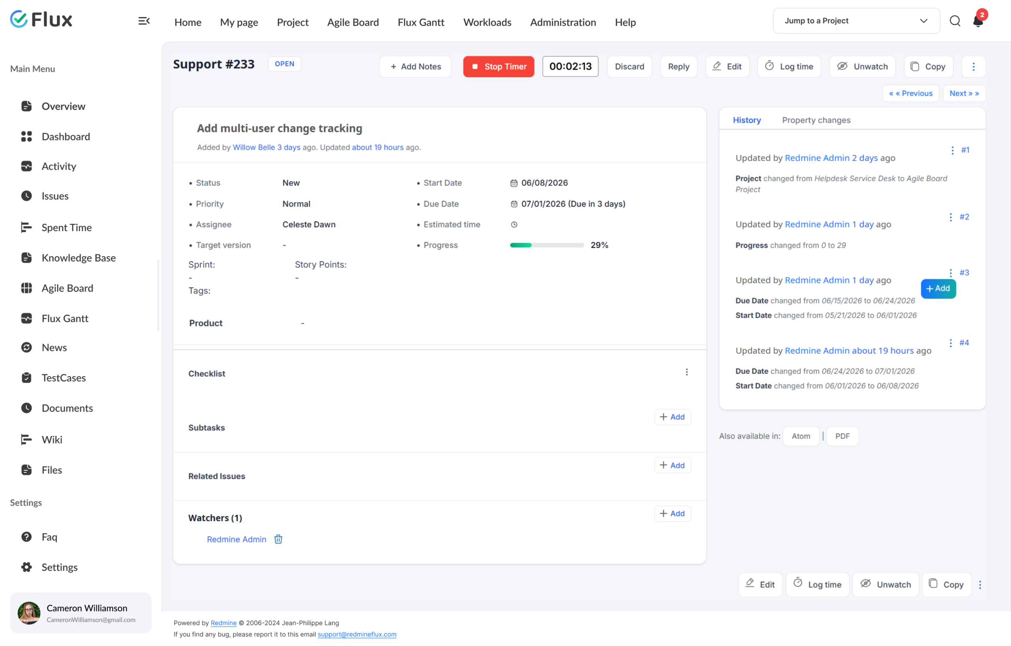1011x646 pixels.
Task: Open the search magnifier icon
Action: (955, 21)
